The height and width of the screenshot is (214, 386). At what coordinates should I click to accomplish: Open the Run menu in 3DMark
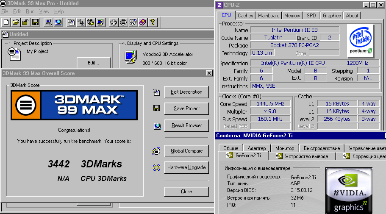(x=30, y=11)
